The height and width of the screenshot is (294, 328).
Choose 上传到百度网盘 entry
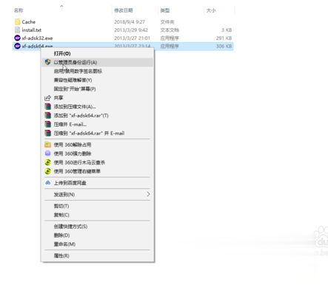click(x=98, y=183)
